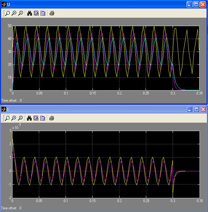This screenshot has height=212, width=208.
Task: Restore saved axes settings in I scope
Action: coord(42,118)
